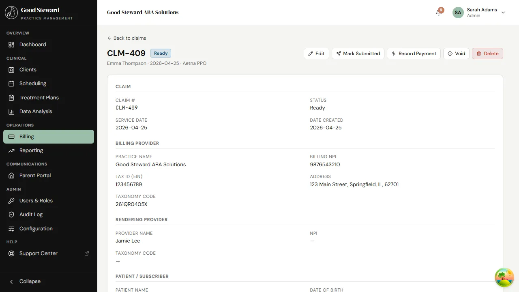519x292 pixels.
Task: Click the Void circle-slash icon
Action: click(450, 54)
